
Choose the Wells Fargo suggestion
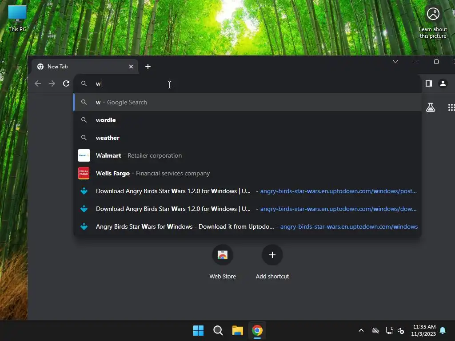point(247,173)
